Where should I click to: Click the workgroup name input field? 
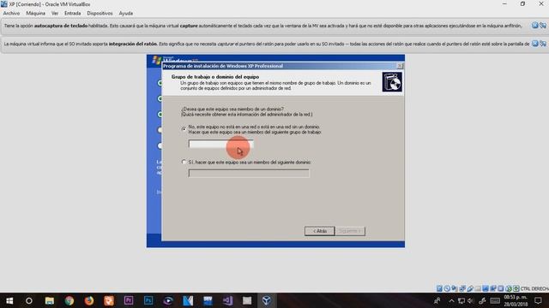point(220,144)
